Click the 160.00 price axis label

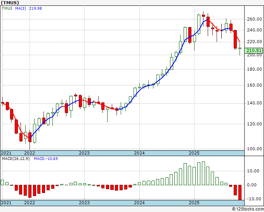pos(254,85)
